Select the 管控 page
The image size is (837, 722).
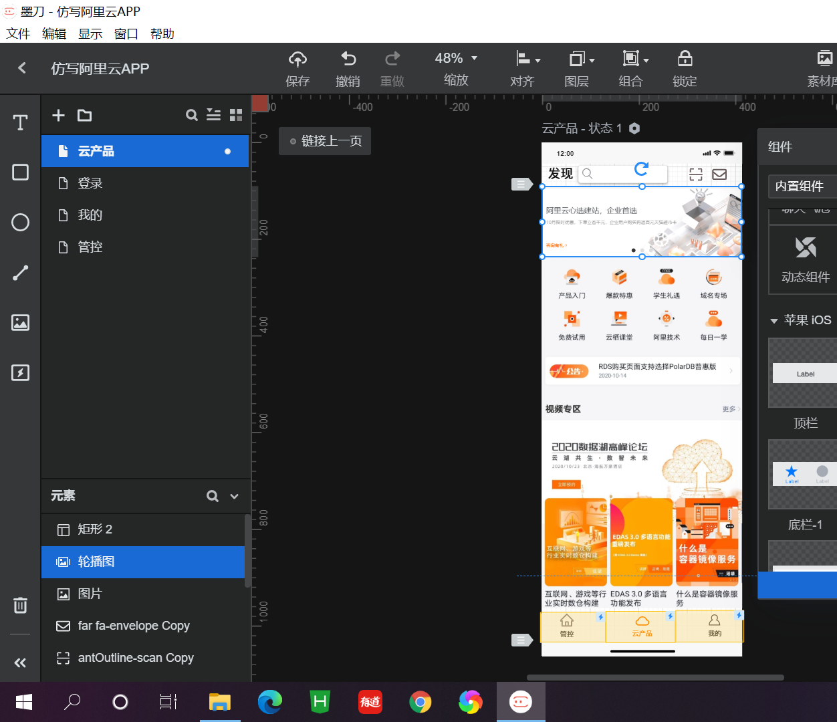145,247
